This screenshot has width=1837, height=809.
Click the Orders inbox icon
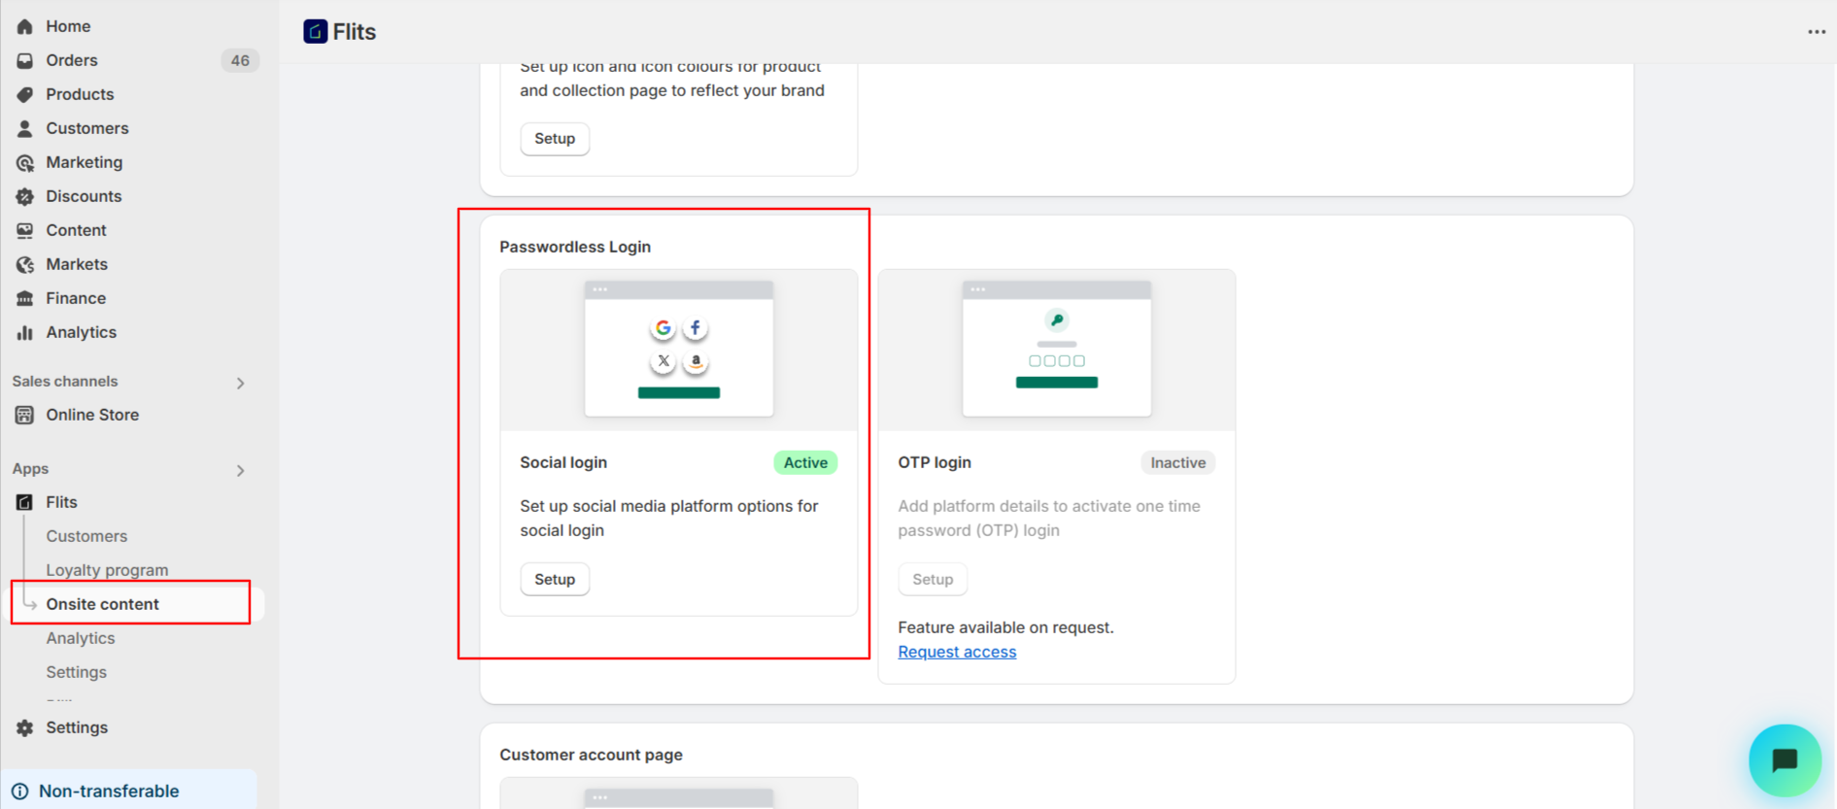coord(25,60)
